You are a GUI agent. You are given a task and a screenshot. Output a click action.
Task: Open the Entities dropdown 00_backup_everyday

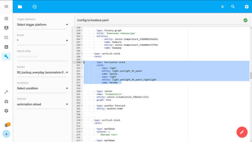click(x=43, y=72)
